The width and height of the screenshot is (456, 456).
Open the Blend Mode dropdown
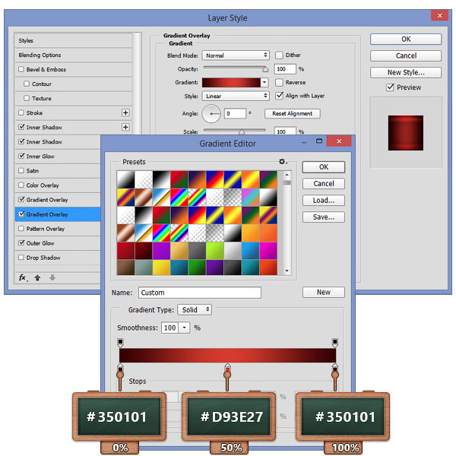(236, 55)
